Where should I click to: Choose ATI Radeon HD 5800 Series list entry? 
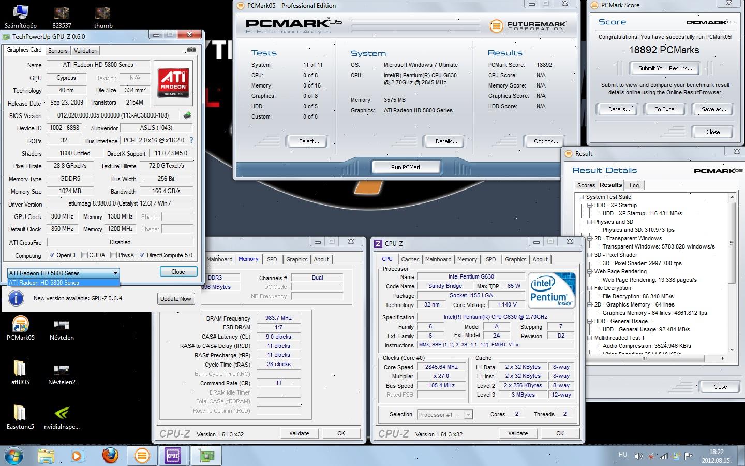(x=64, y=283)
